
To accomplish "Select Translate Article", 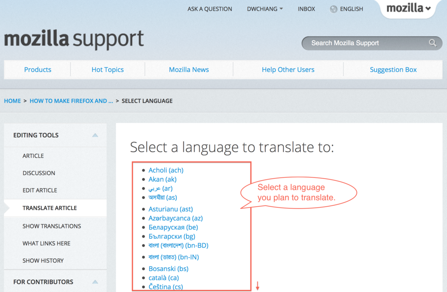I will coord(50,208).
